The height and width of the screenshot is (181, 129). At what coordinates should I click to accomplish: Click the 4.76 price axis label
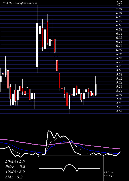[119, 107]
